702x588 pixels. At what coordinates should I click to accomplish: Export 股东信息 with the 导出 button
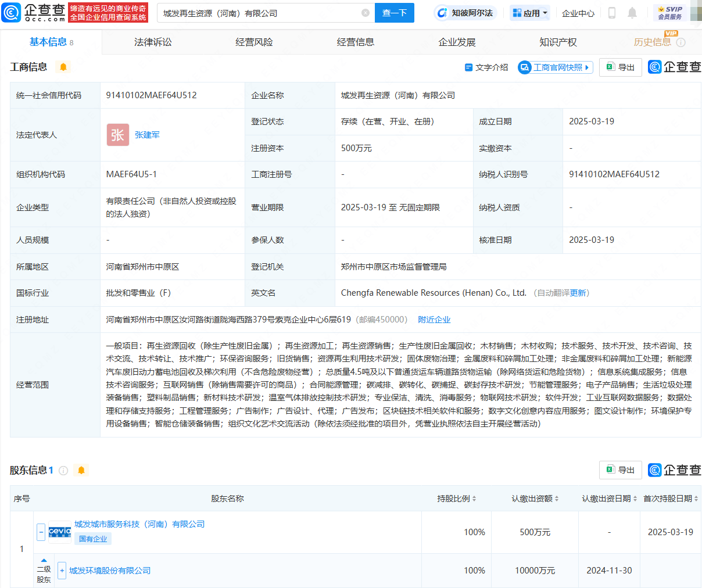(621, 470)
